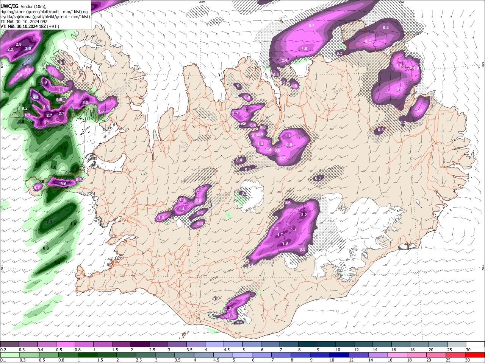Pick grey-blue rain swatch for 3.5–4 mm
The width and height of the screenshot is (485, 363).
184,355
